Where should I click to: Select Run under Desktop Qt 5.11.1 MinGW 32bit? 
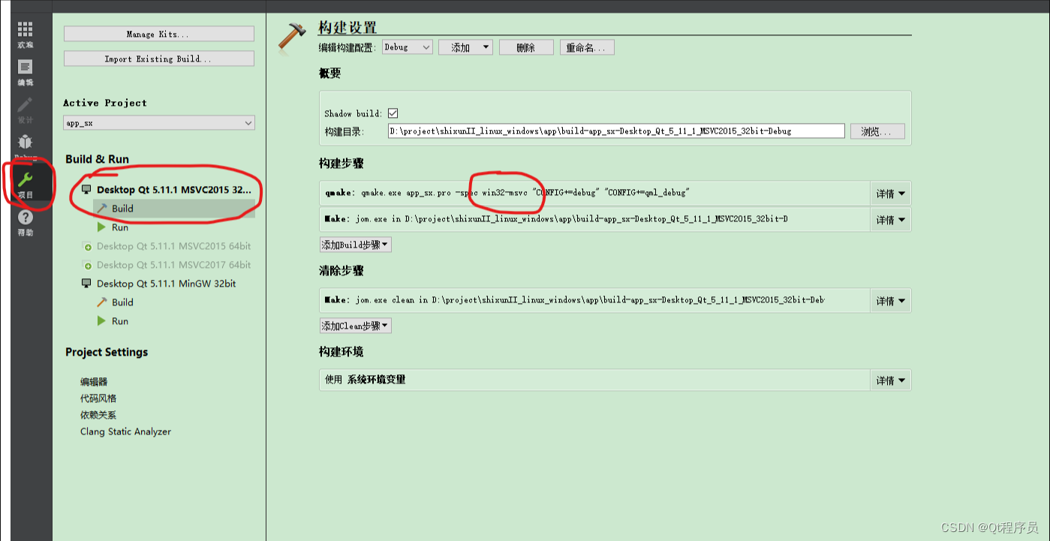[120, 321]
